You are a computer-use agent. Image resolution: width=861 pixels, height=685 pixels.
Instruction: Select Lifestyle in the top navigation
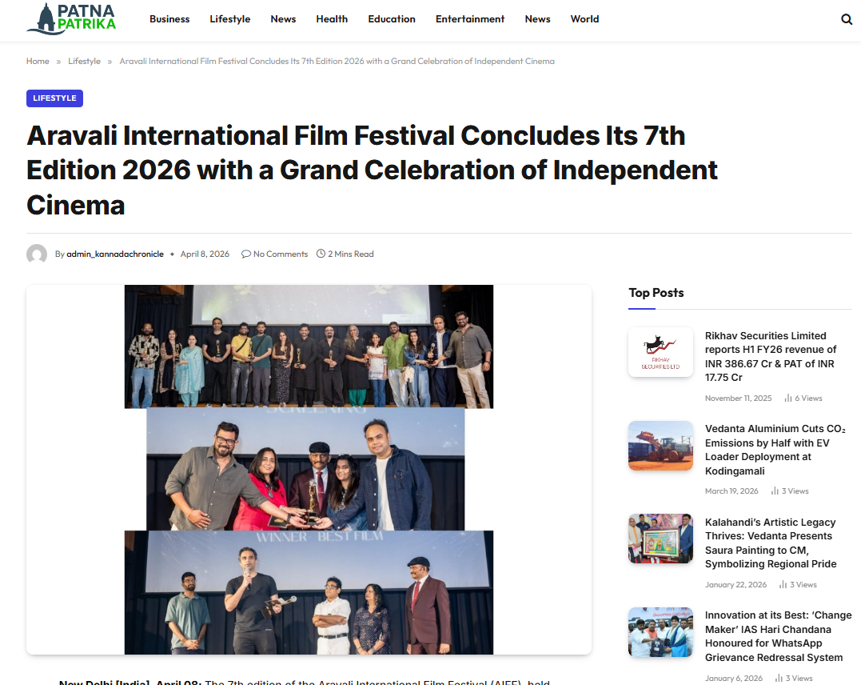(230, 19)
